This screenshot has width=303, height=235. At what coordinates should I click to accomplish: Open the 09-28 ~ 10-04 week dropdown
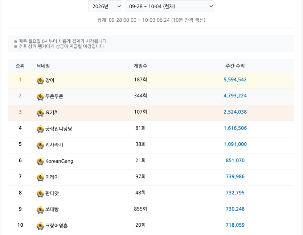[x=169, y=7]
